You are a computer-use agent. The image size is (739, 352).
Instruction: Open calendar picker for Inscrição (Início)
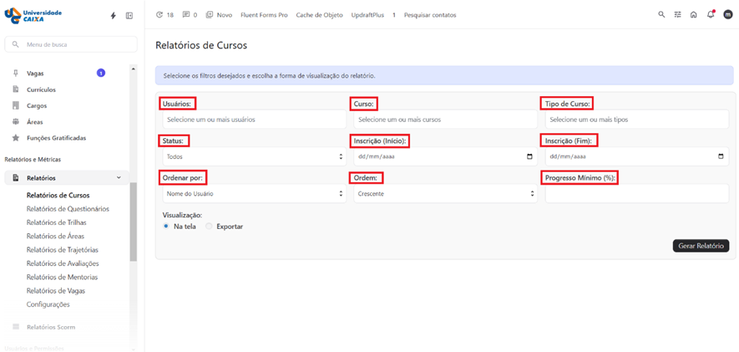(x=529, y=156)
